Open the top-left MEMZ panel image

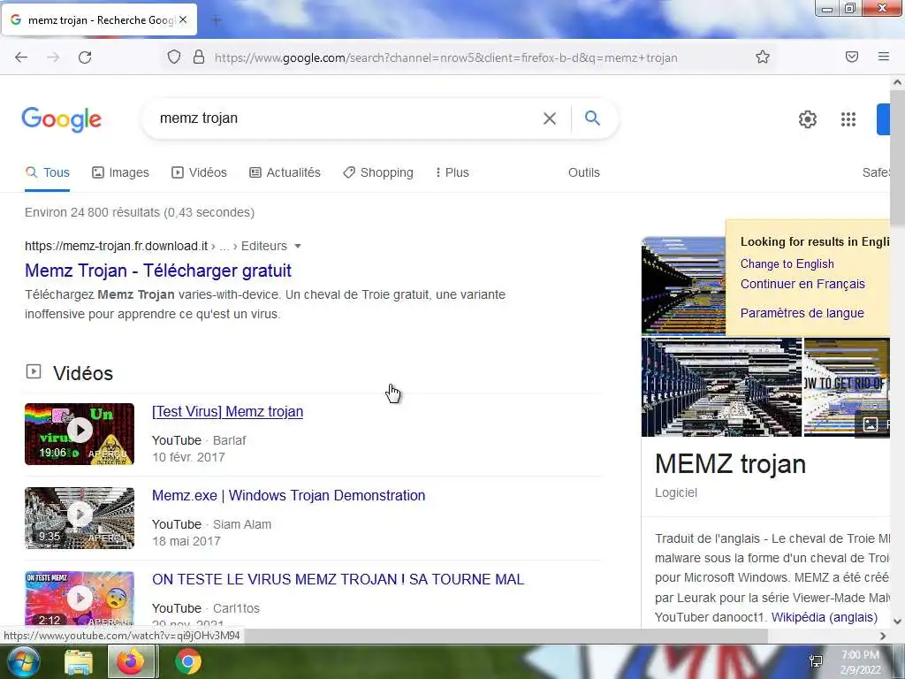pyautogui.click(x=683, y=286)
